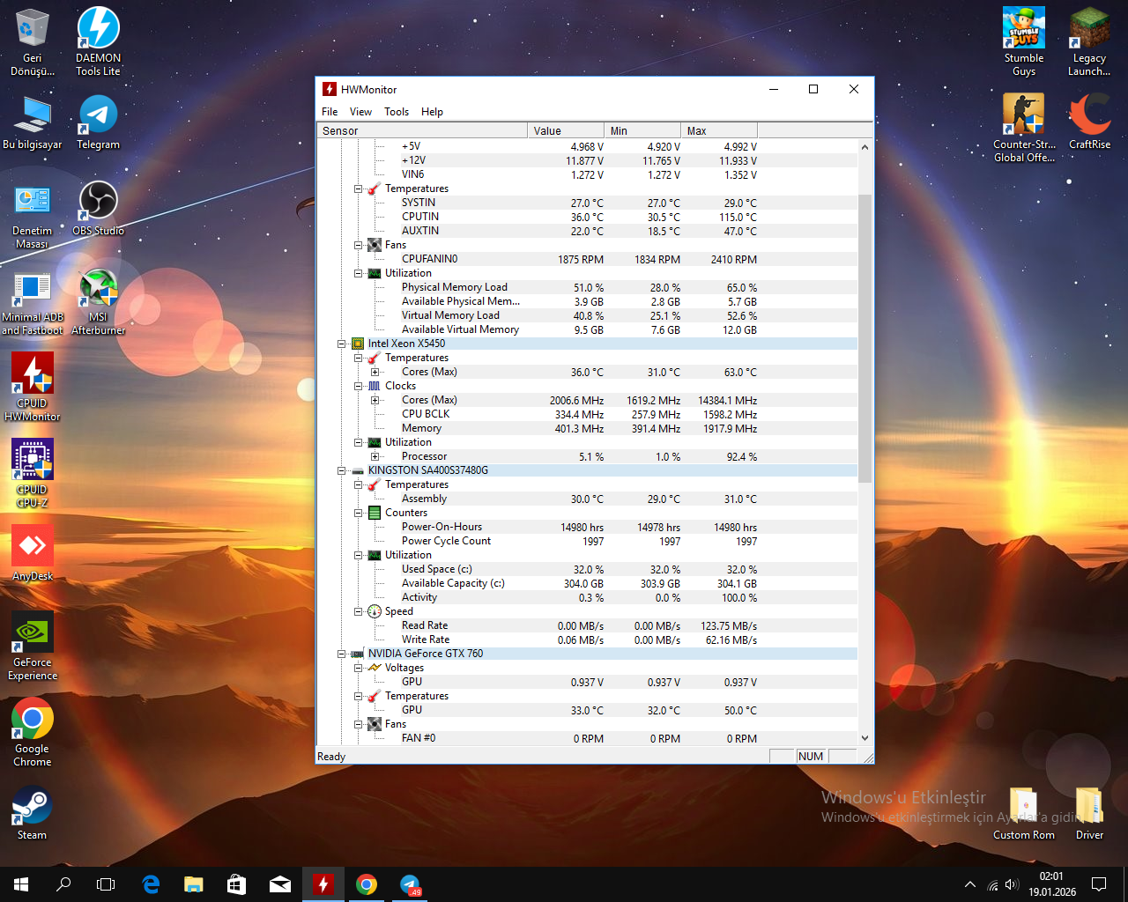Select CPUID HWMonitor desktop shortcut
1128x902 pixels.
[32, 388]
